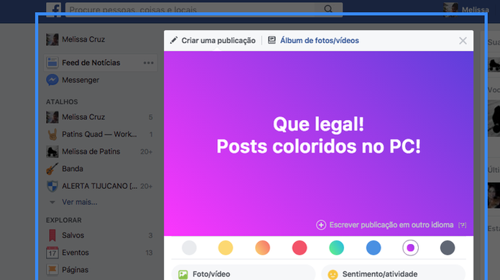Click the Sentimento/atividade button
Viewport: 500px width, 280px height.
tap(393, 274)
